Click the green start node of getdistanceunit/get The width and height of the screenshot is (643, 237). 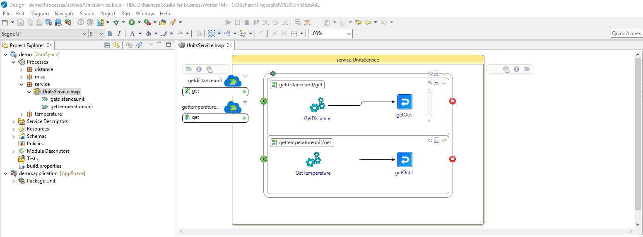pyautogui.click(x=263, y=101)
